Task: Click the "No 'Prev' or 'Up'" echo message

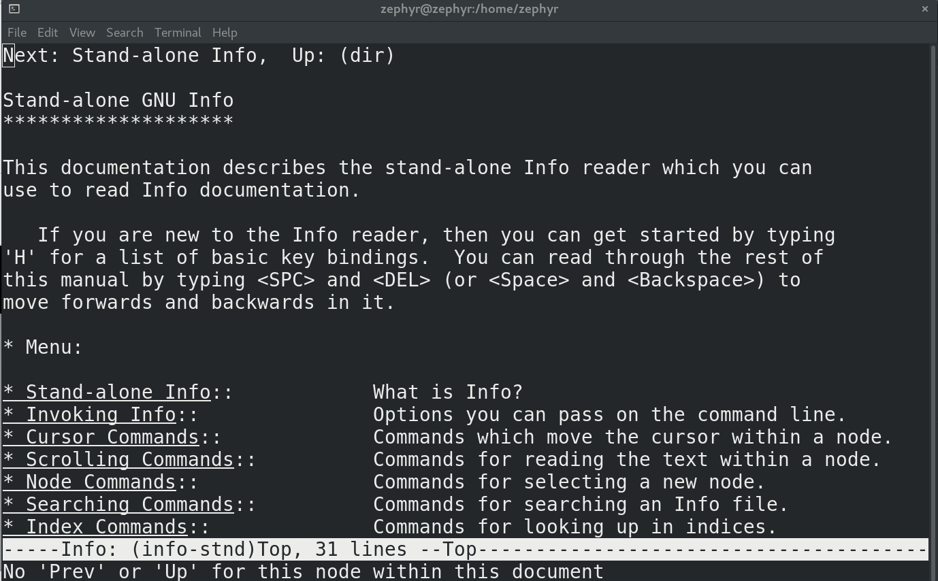Action: click(x=303, y=571)
